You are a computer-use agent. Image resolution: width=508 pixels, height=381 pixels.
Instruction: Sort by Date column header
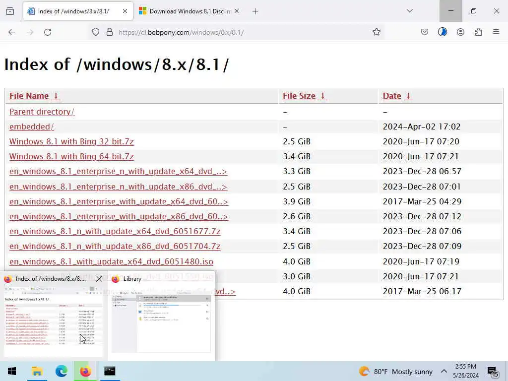click(392, 96)
